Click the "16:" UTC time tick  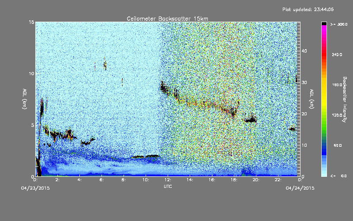212,180
